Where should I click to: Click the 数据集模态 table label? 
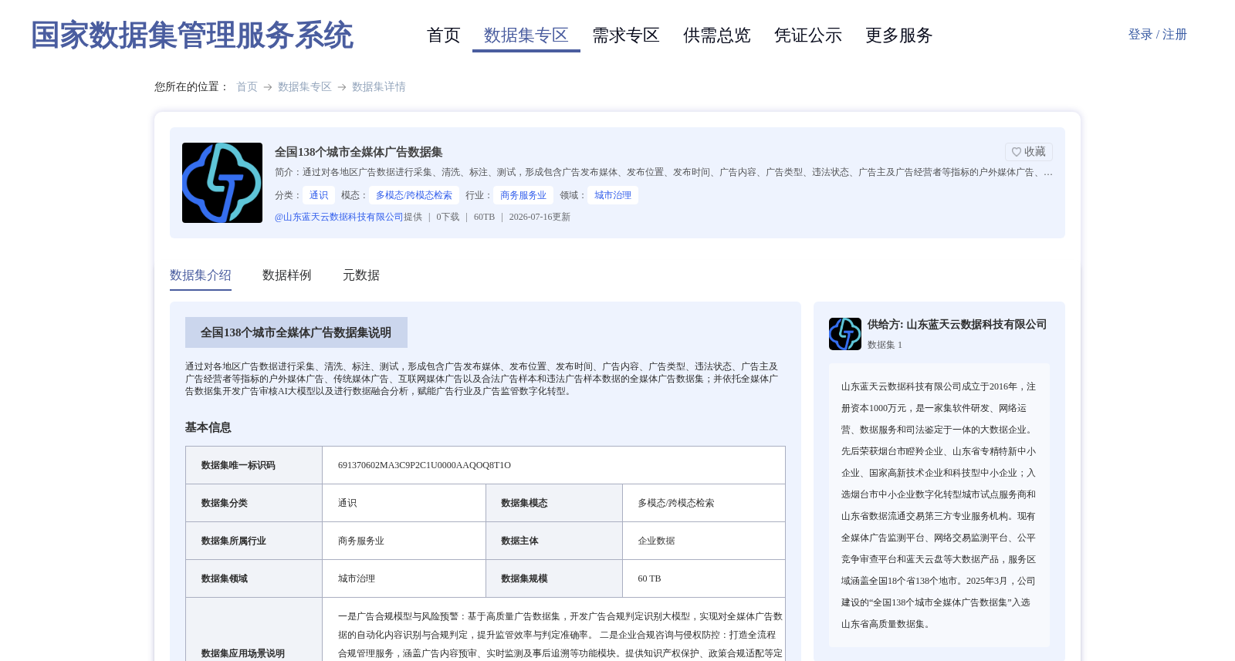point(524,503)
